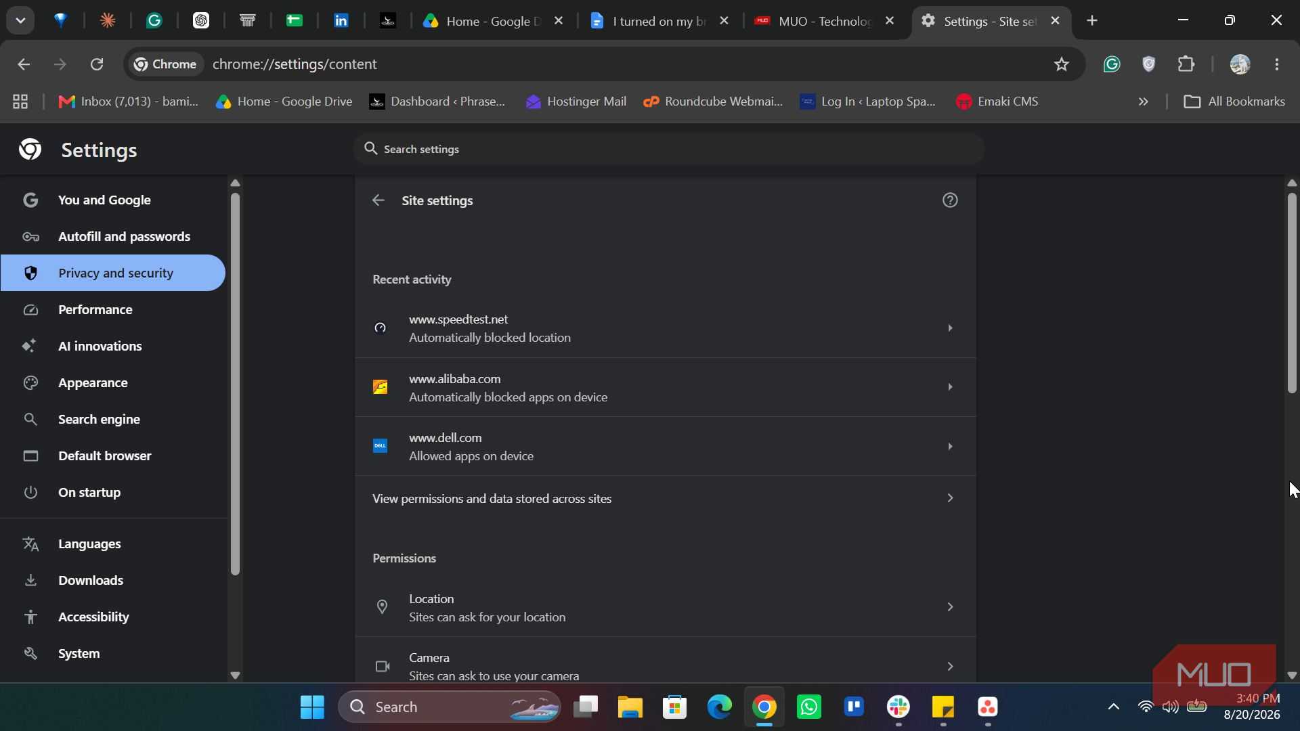Open Microsoft Edge from taskbar
The image size is (1300, 731).
(719, 707)
